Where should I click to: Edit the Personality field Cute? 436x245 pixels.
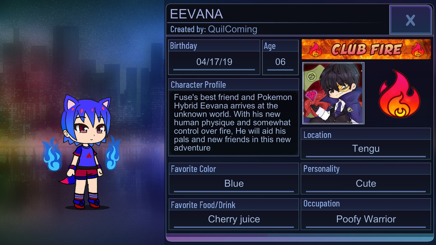tap(366, 184)
